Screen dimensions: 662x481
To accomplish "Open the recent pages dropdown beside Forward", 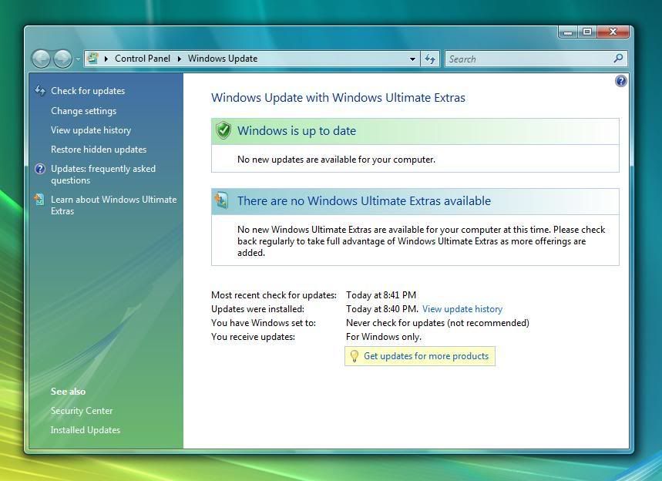I will click(x=78, y=59).
